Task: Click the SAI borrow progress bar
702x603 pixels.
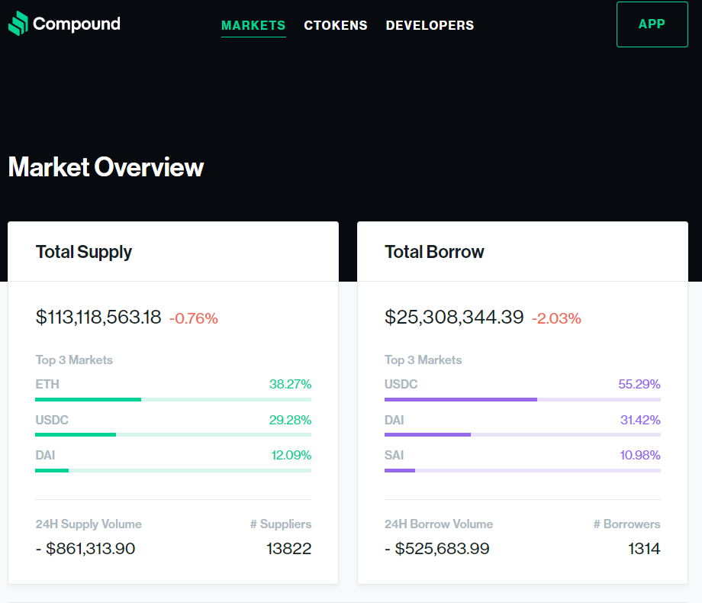Action: coord(523,471)
